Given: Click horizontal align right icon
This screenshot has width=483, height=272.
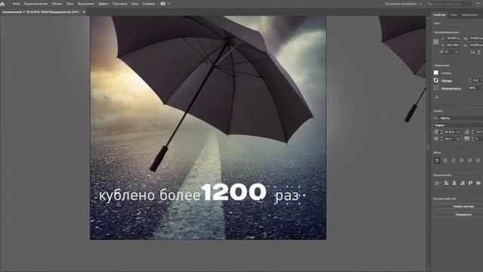Looking at the screenshot, I should click(463, 183).
